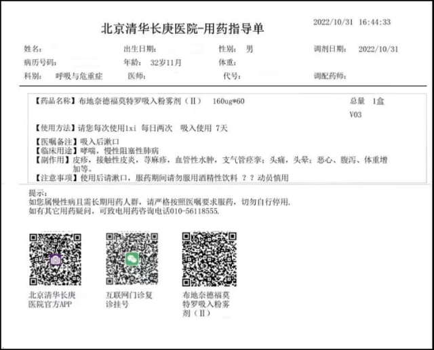Screen dimensions: 434x350
Task: Click the 科别 value 呼吸与危重症
Action: pyautogui.click(x=79, y=76)
